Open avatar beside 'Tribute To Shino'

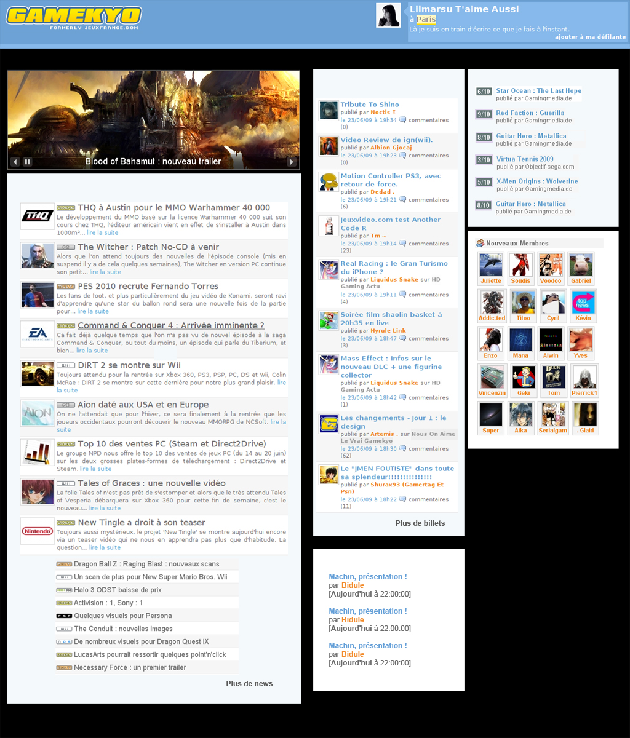(x=329, y=111)
